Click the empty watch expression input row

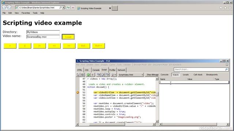pos(194,82)
